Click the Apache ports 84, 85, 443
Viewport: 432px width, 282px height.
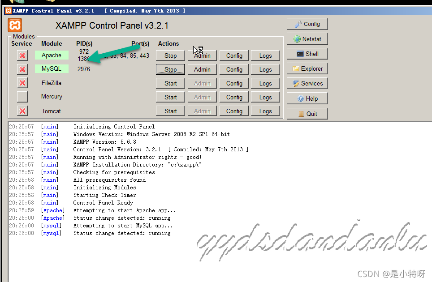point(134,56)
